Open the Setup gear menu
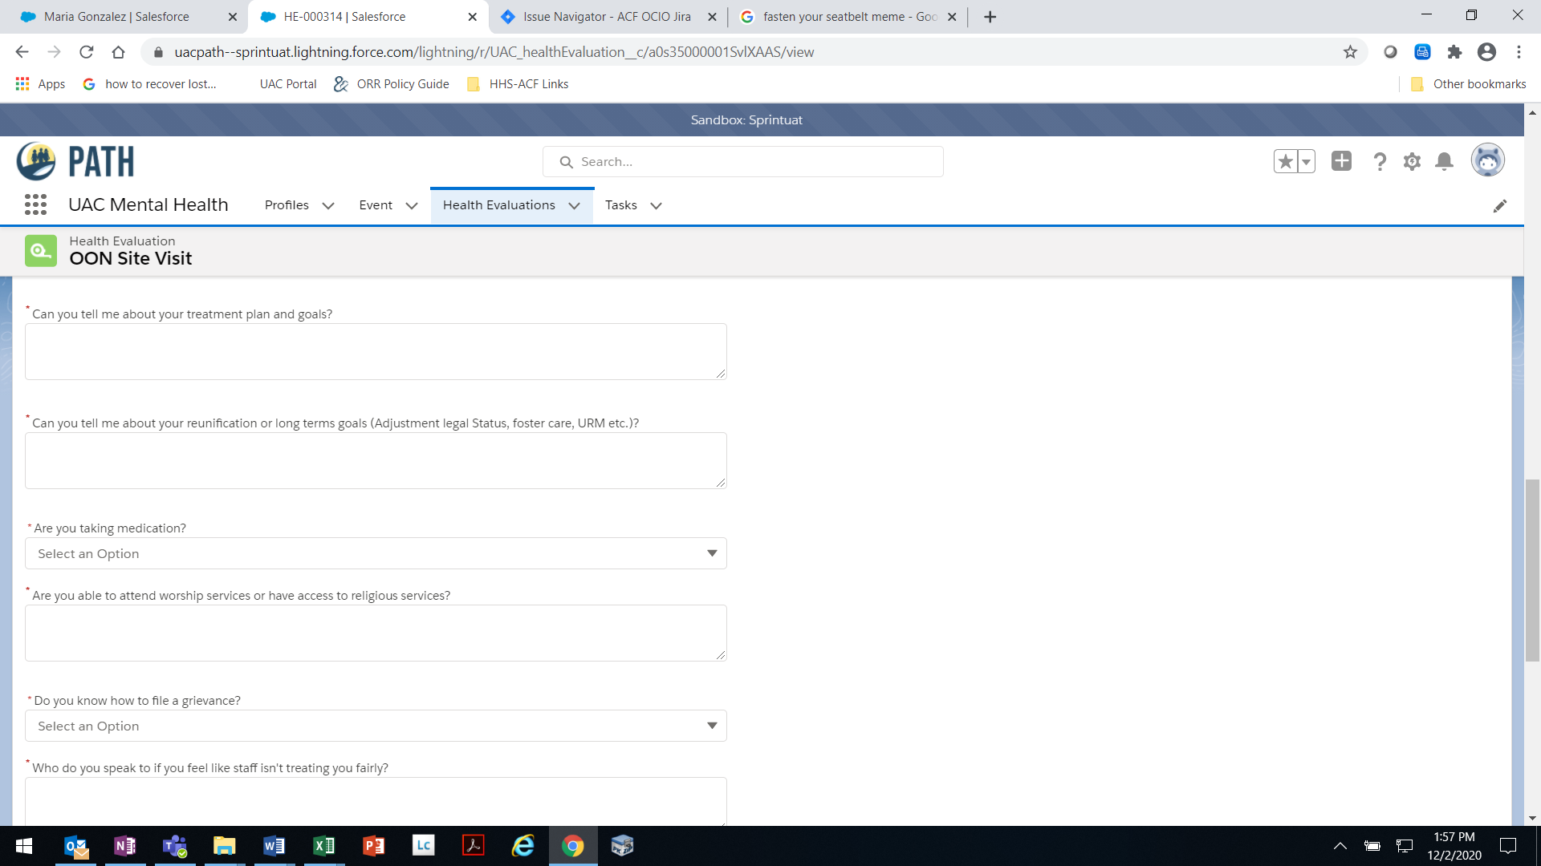Viewport: 1541px width, 866px height. (1412, 162)
